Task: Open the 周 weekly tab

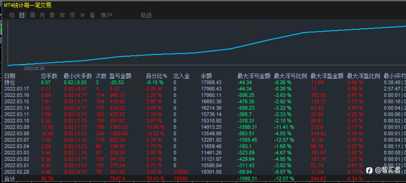Action: [32, 15]
